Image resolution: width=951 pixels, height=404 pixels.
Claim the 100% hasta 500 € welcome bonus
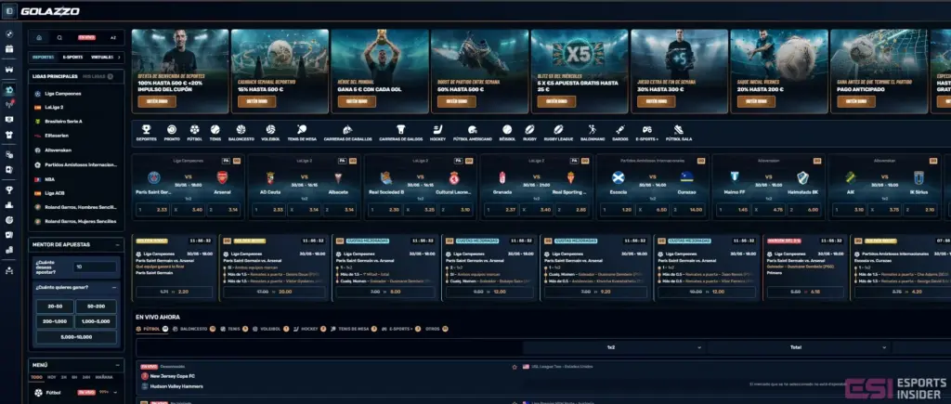pos(156,101)
